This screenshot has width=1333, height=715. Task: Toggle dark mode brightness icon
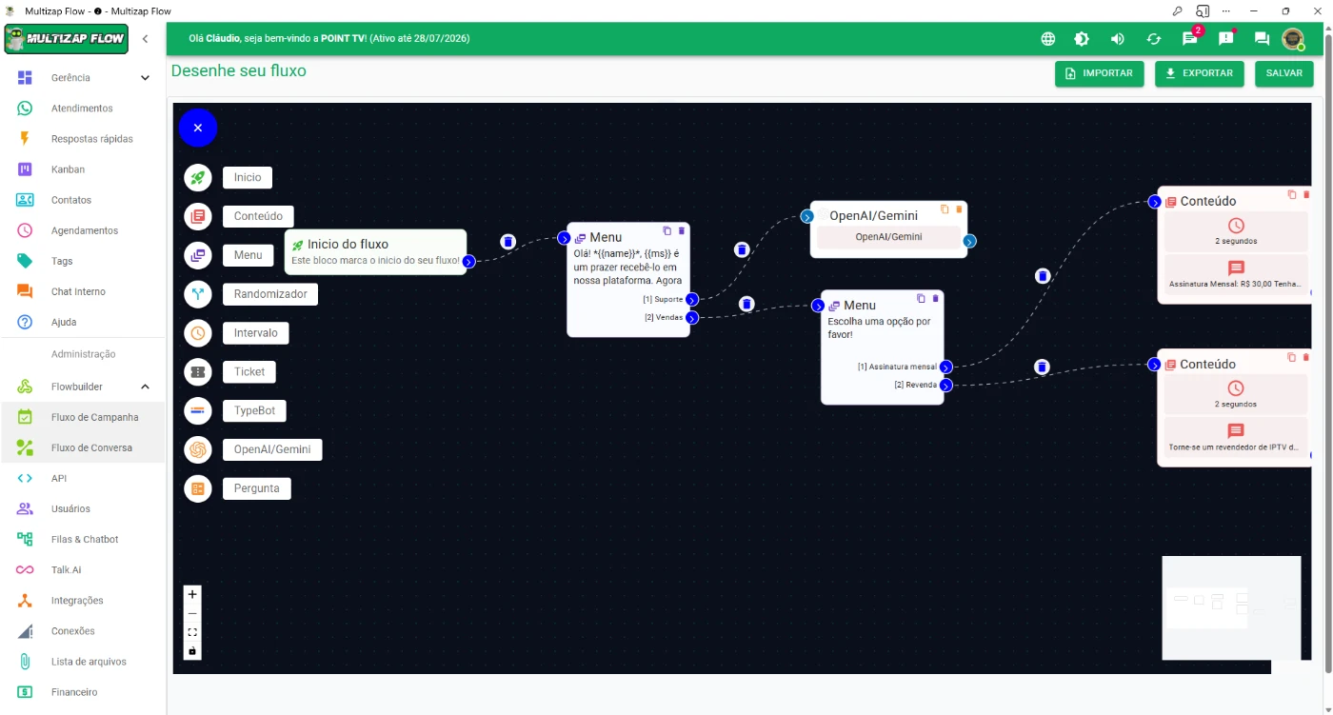1082,39
